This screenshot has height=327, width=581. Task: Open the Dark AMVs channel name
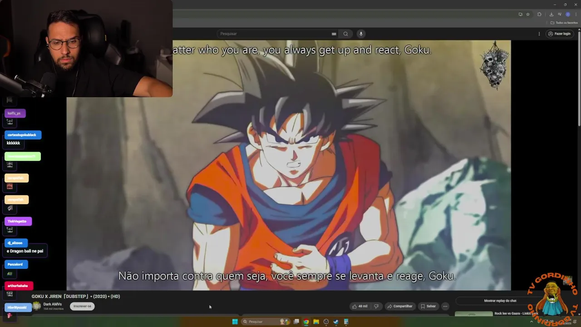(x=53, y=304)
